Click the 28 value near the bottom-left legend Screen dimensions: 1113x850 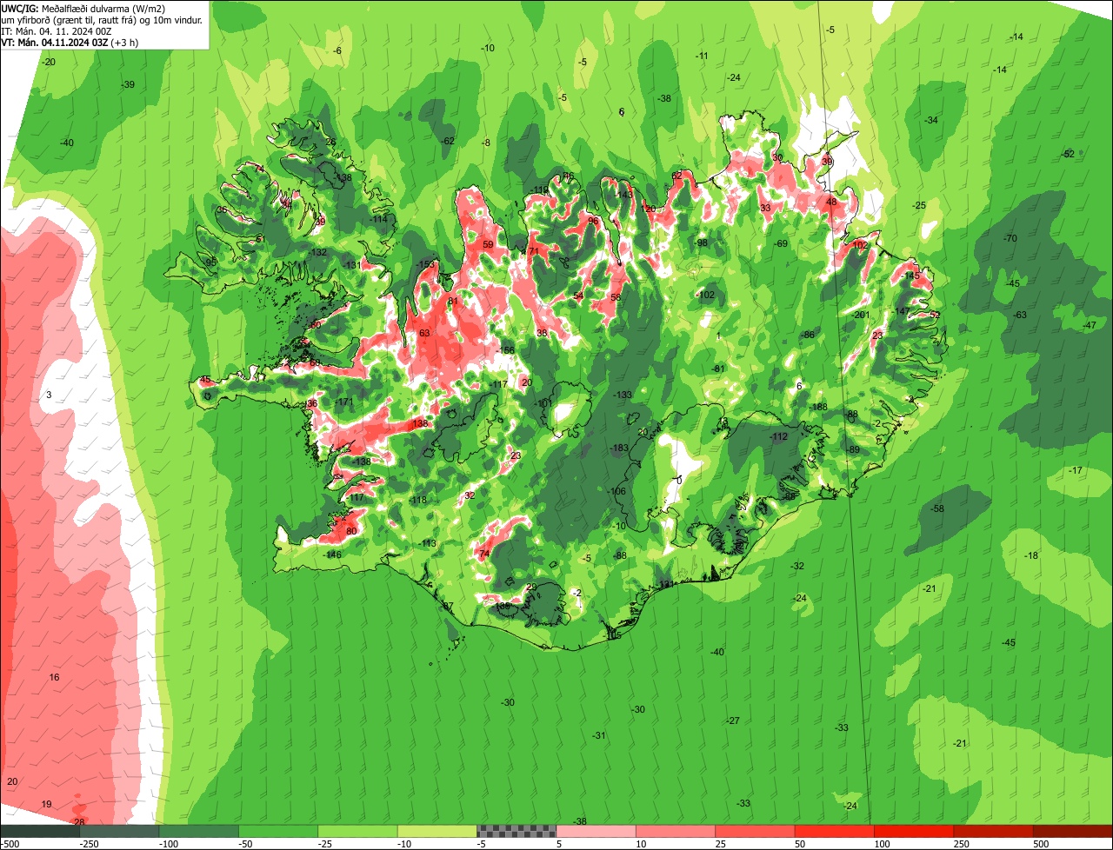pyautogui.click(x=79, y=821)
